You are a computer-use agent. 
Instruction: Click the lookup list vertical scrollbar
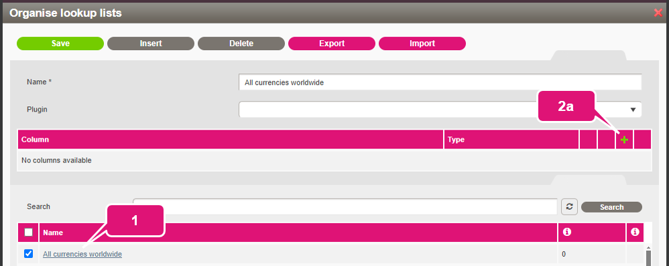tap(648, 255)
